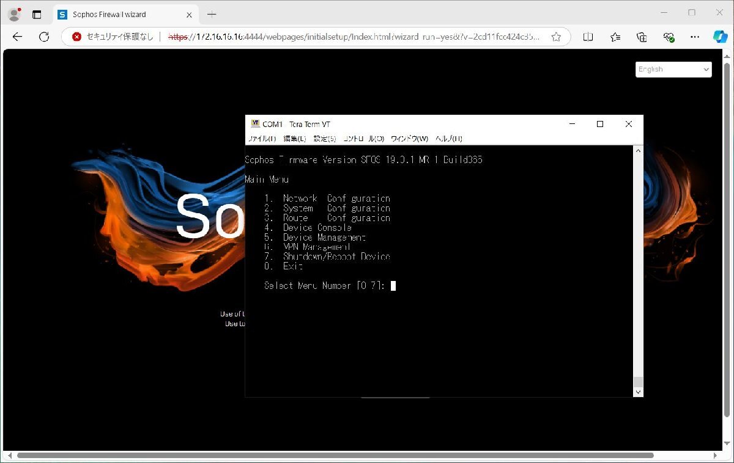Viewport: 734px width, 463px height.
Task: Reload the Sophos Firewall page
Action: [x=44, y=37]
